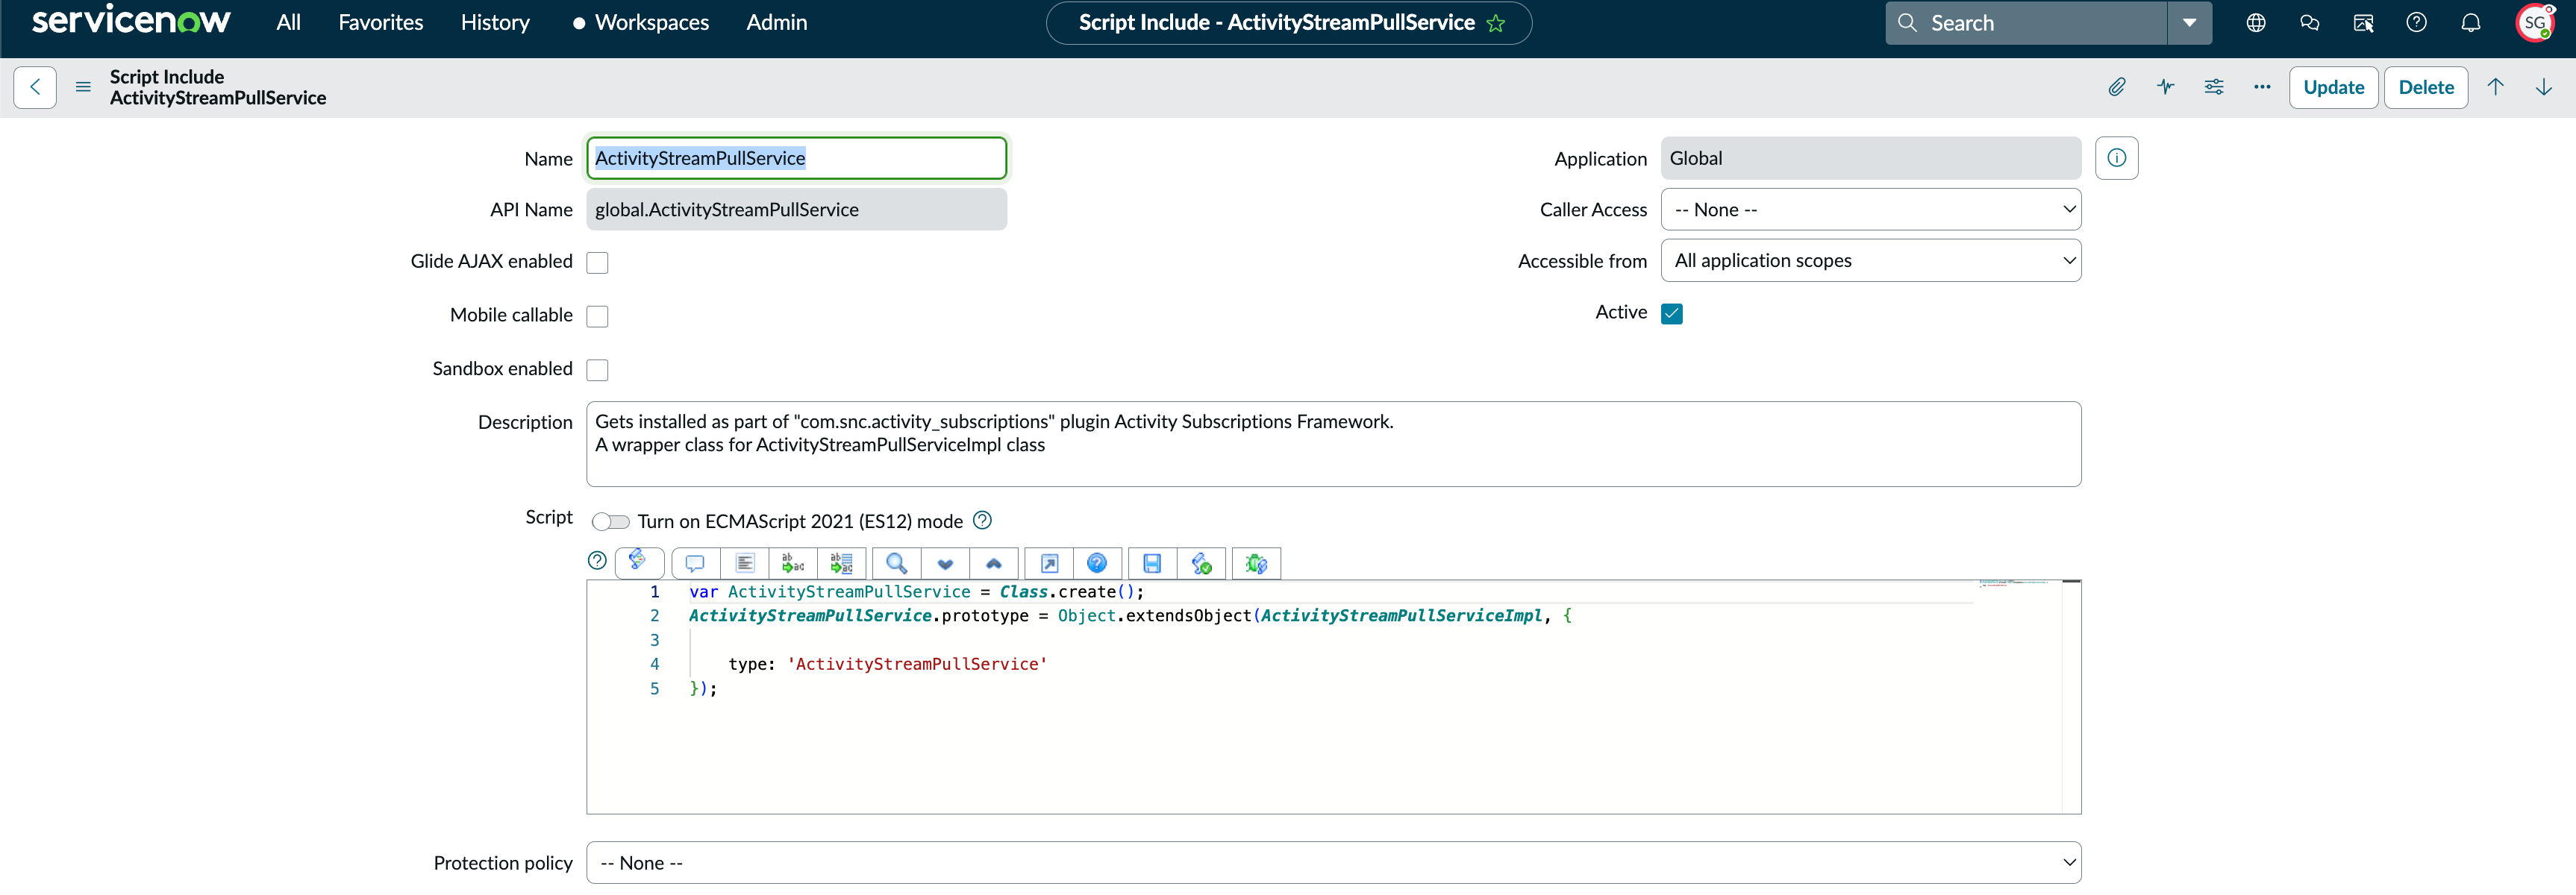The width and height of the screenshot is (2576, 895).
Task: Add Script Include to favorites via star
Action: (x=1496, y=23)
